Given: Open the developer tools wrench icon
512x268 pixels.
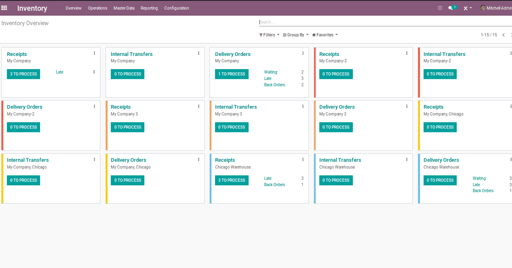Looking at the screenshot, I should (465, 8).
